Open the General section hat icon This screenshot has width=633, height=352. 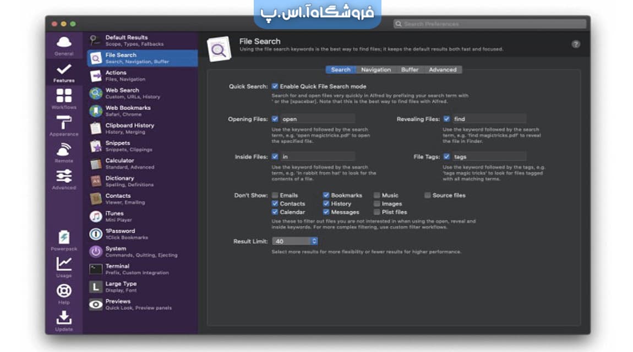(x=64, y=43)
